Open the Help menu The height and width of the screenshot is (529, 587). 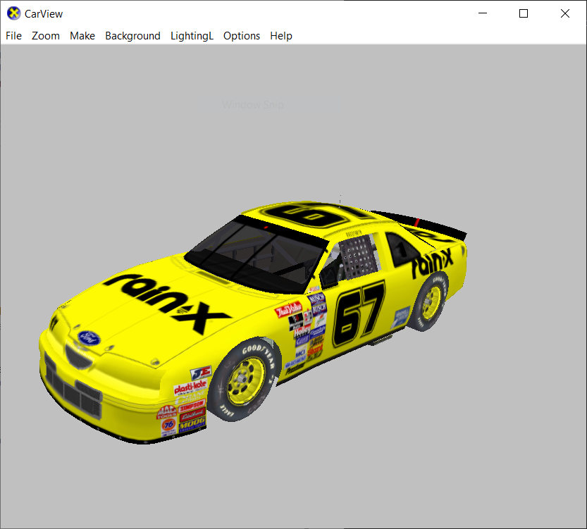click(x=281, y=36)
